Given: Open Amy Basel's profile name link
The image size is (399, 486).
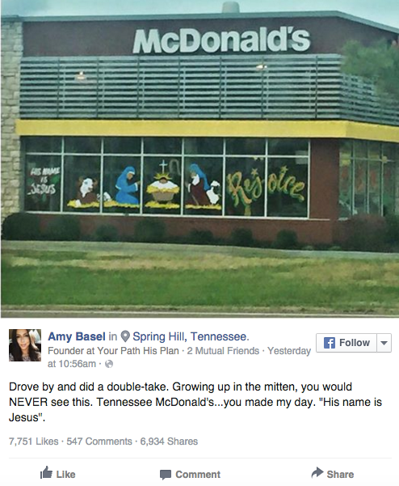Looking at the screenshot, I should [x=77, y=336].
